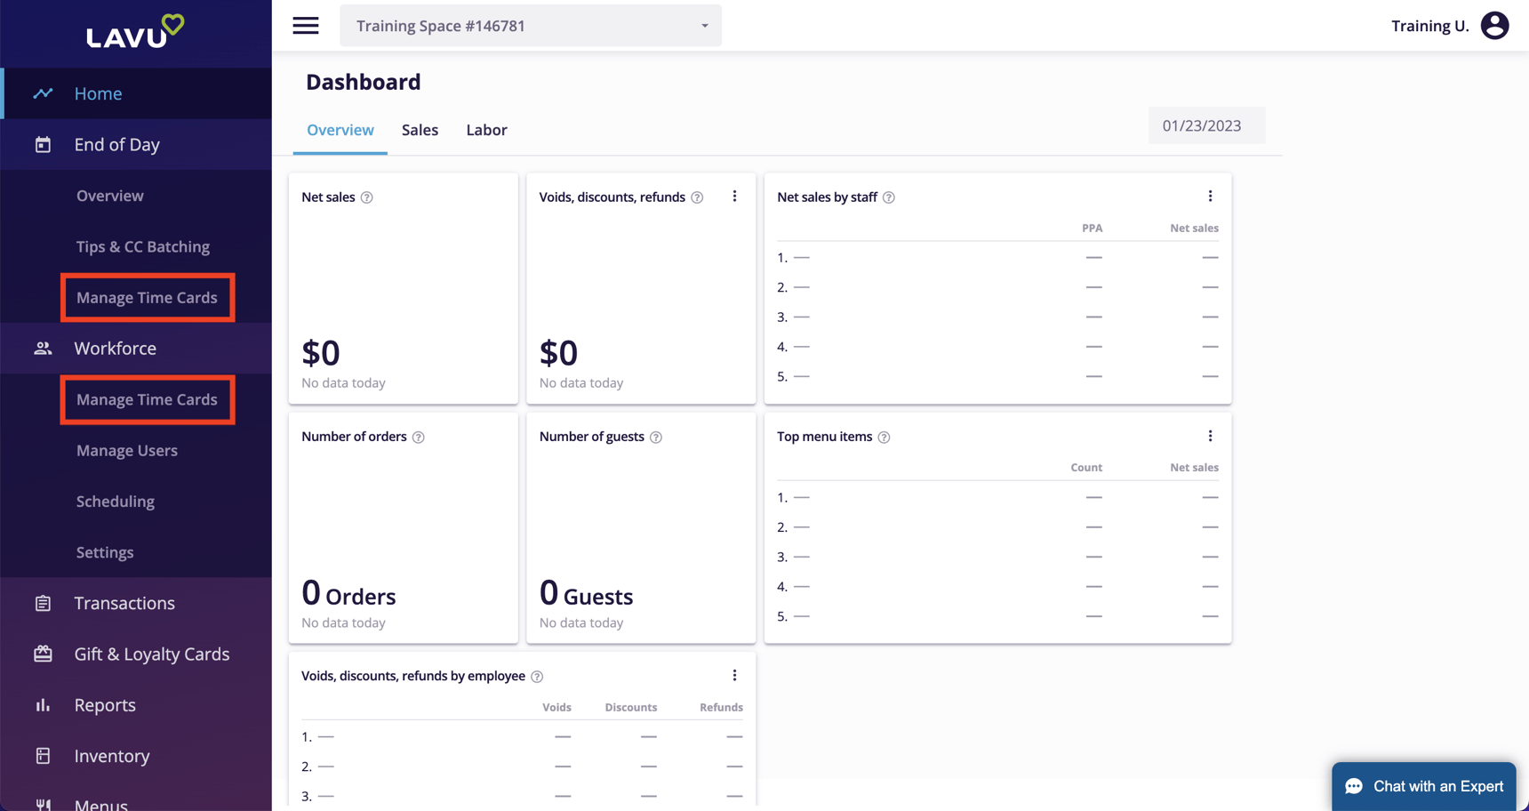
Task: Expand the Training Space #146781 dropdown
Action: pos(530,26)
